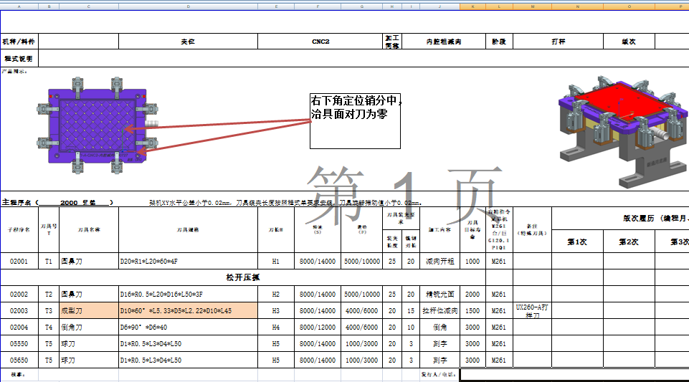Image resolution: width=689 pixels, height=382 pixels.
Task: Select the 刀具规格 column heading
Action: tap(188, 229)
